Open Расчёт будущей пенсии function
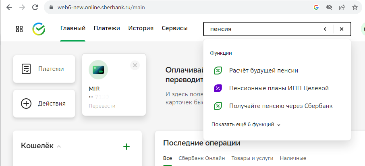Screen dimensions: 365x166 pos(264,71)
